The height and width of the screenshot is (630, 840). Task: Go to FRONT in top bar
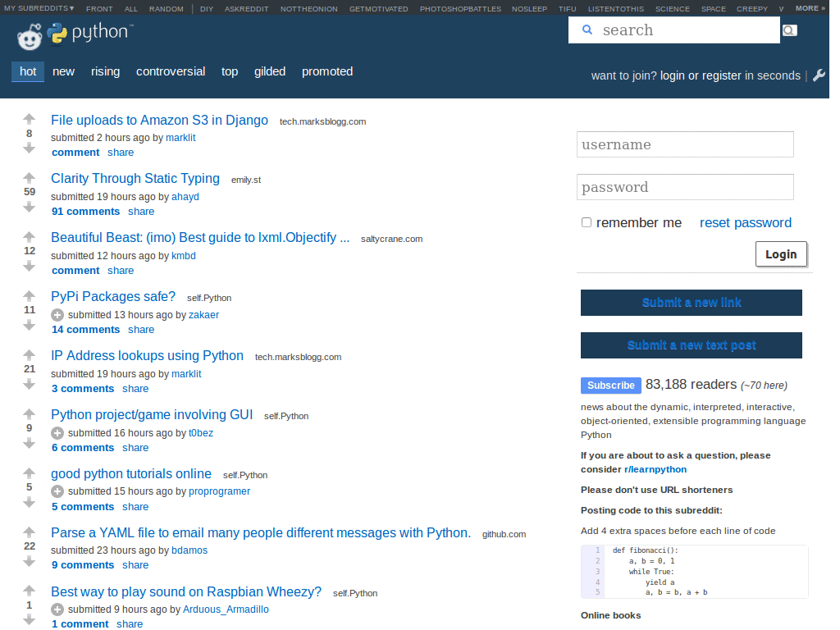pos(99,9)
